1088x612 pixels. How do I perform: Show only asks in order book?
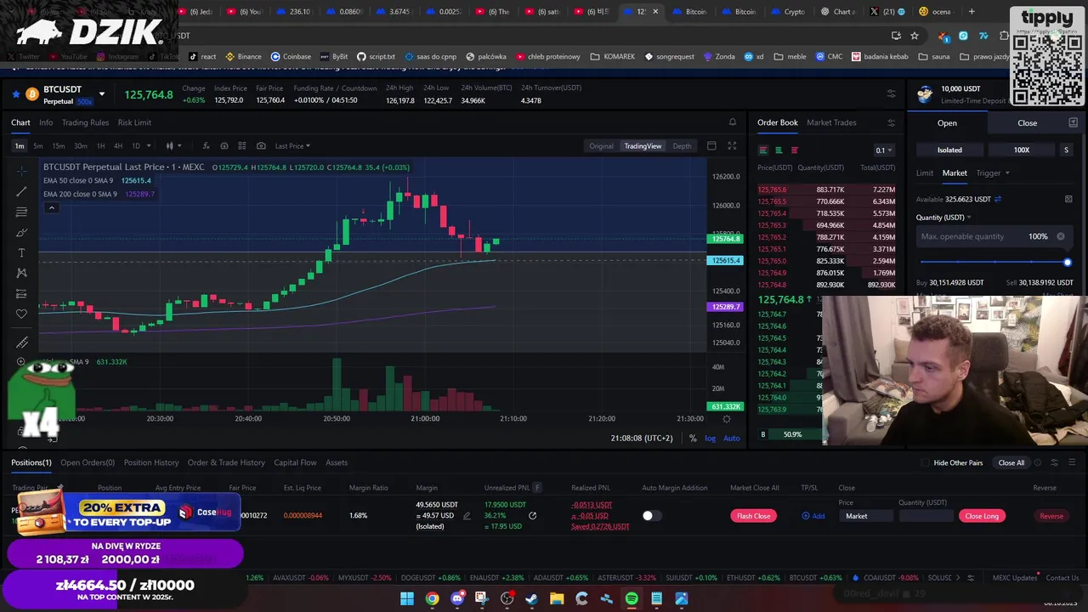[795, 150]
